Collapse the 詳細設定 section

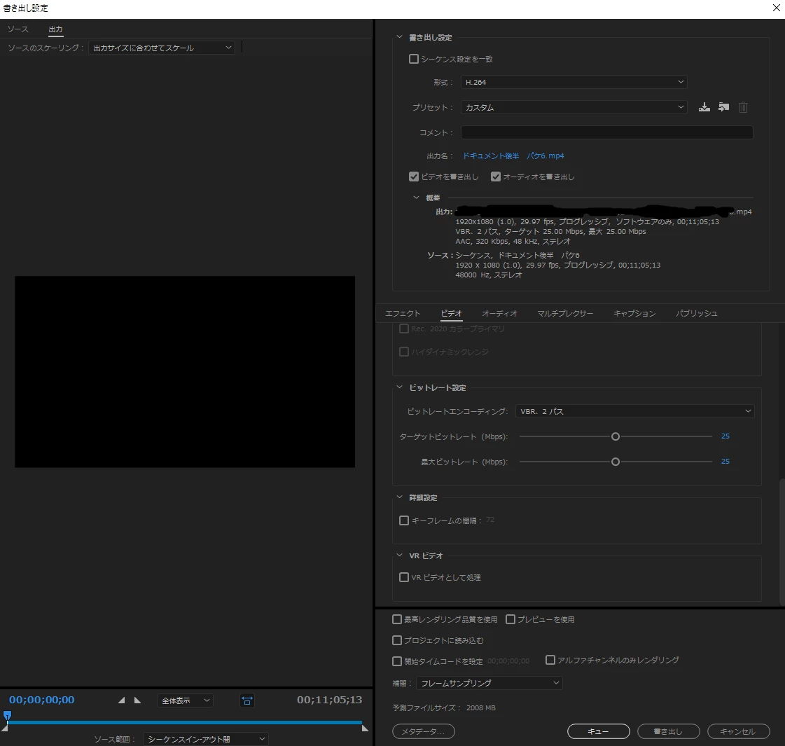[400, 497]
